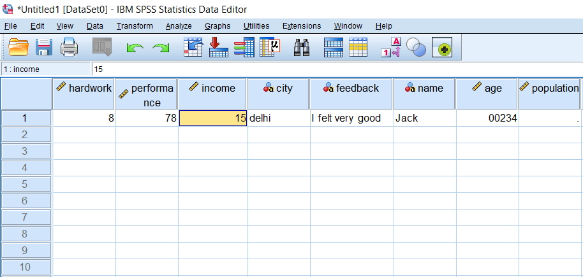Open the Data menu
The height and width of the screenshot is (277, 583).
tap(95, 26)
